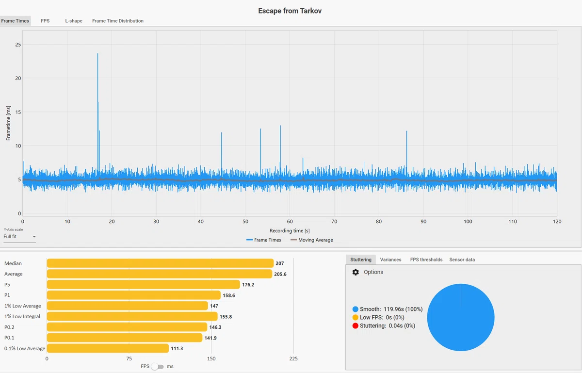Click the 0.1% Low Average bar

tap(108, 349)
